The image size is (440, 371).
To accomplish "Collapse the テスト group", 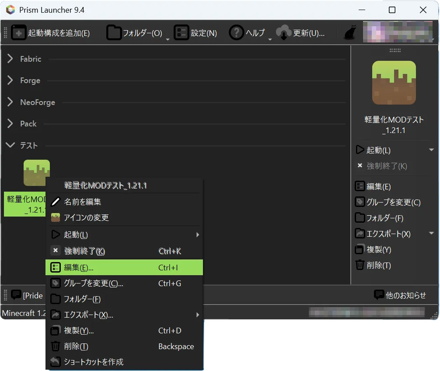I will [10, 145].
